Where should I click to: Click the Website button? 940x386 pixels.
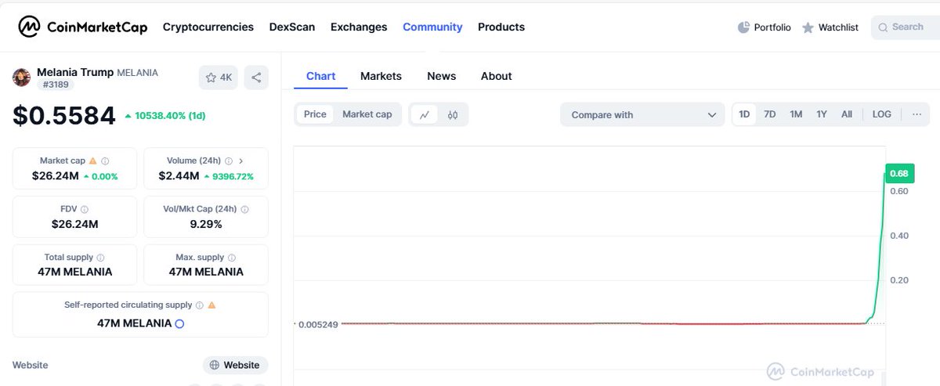coord(236,365)
